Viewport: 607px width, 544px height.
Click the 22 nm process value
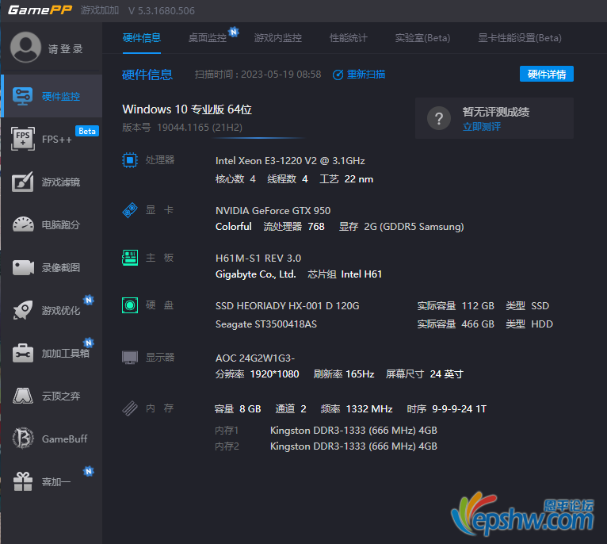[359, 179]
